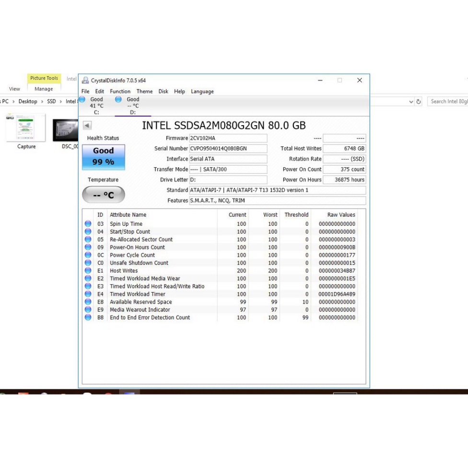Click the previous disk arrow button

click(87, 125)
